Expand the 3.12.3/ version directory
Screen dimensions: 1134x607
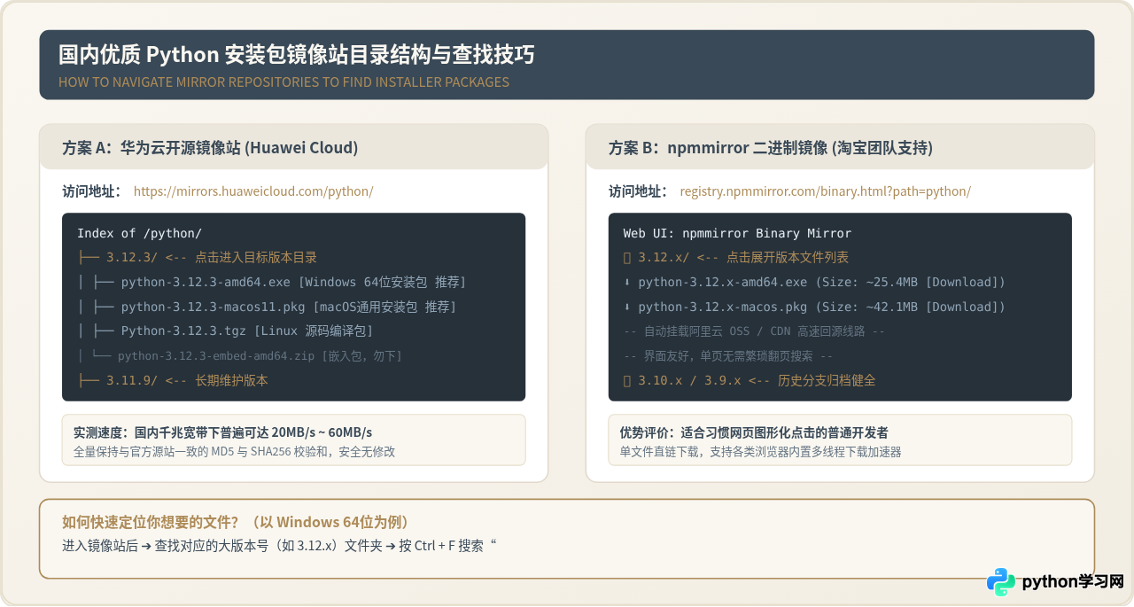pos(197,258)
